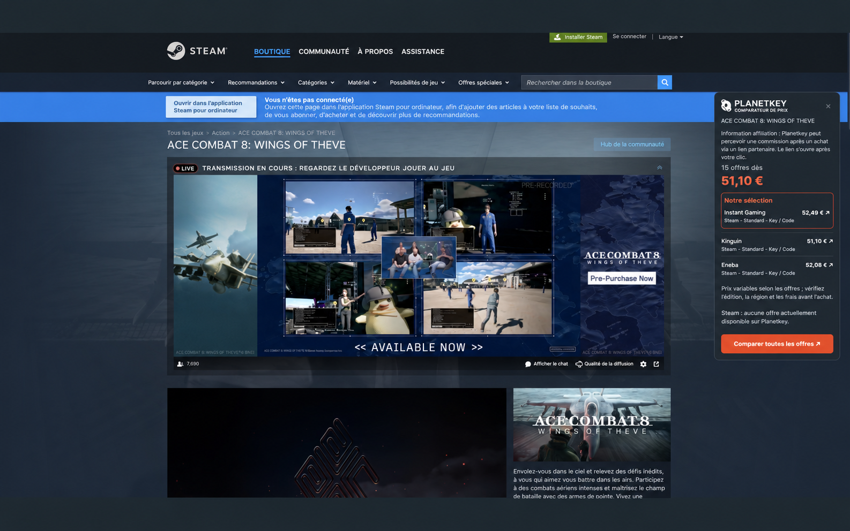The width and height of the screenshot is (850, 531).
Task: Click the viewer count icon
Action: pos(180,364)
